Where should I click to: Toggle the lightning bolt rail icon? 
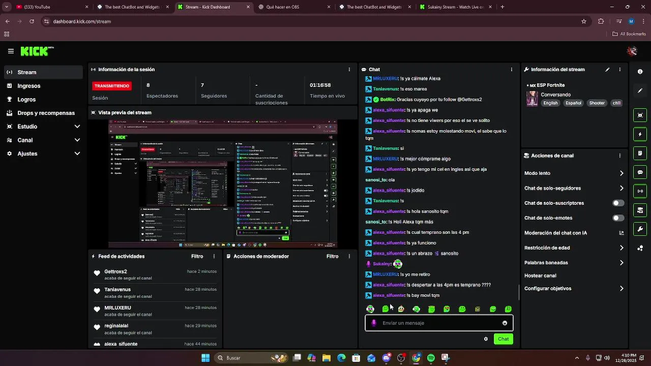click(x=640, y=134)
